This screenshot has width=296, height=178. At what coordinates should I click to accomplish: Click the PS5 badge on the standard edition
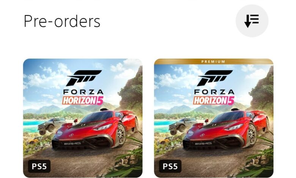click(x=39, y=166)
